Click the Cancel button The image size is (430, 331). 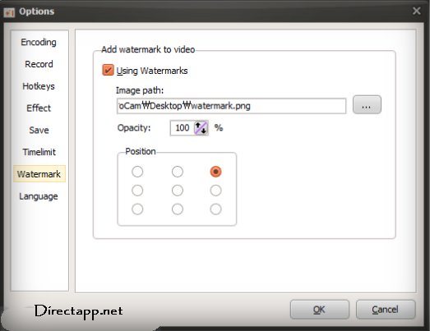[386, 310]
